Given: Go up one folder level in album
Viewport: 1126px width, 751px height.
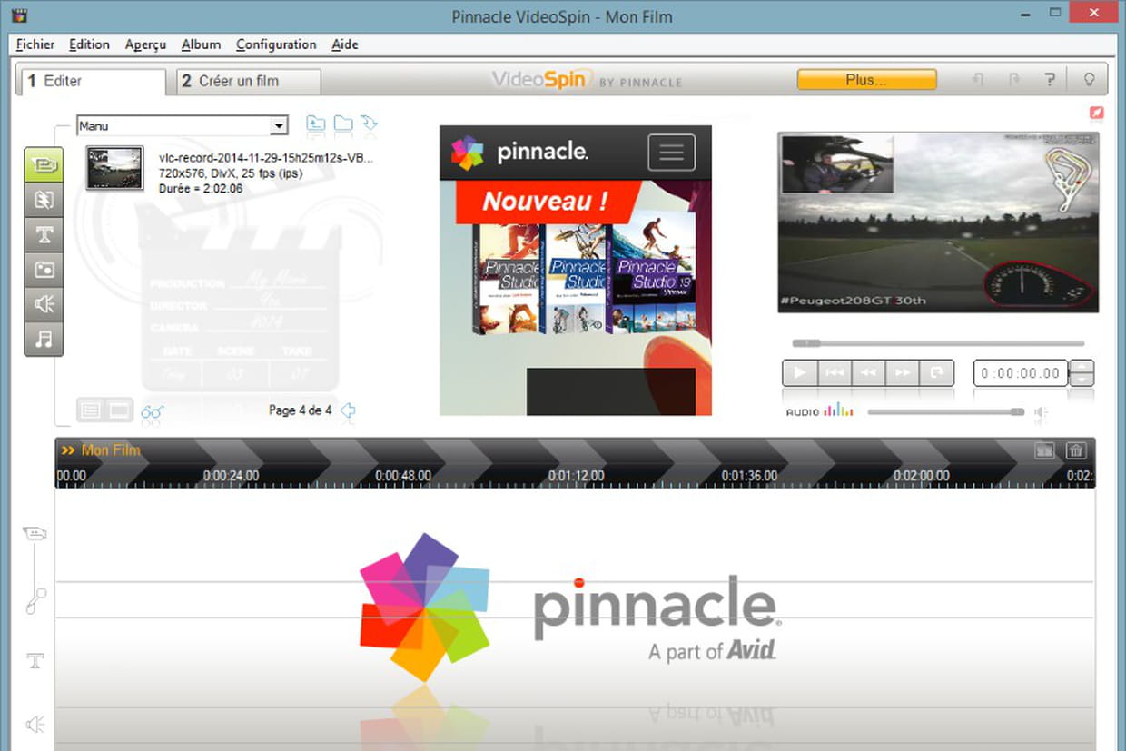Looking at the screenshot, I should (316, 124).
